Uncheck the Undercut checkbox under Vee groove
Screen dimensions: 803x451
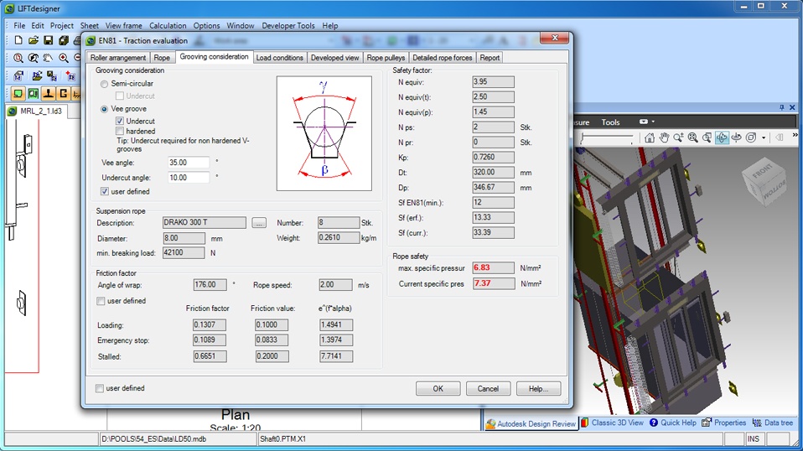coord(120,122)
